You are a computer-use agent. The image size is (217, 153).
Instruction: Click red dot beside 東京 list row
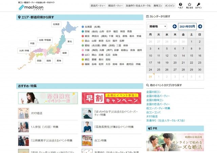pyautogui.click(x=83, y=36)
